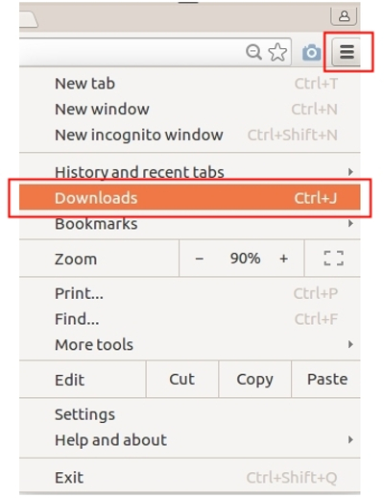Click inside the address bar field
This screenshot has width=384, height=498.
click(x=132, y=52)
